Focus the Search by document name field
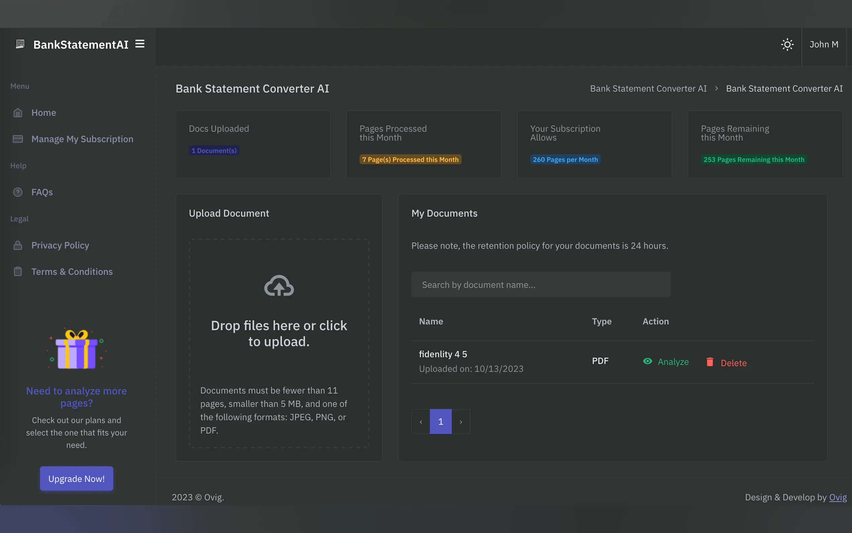This screenshot has width=852, height=533. pos(541,285)
